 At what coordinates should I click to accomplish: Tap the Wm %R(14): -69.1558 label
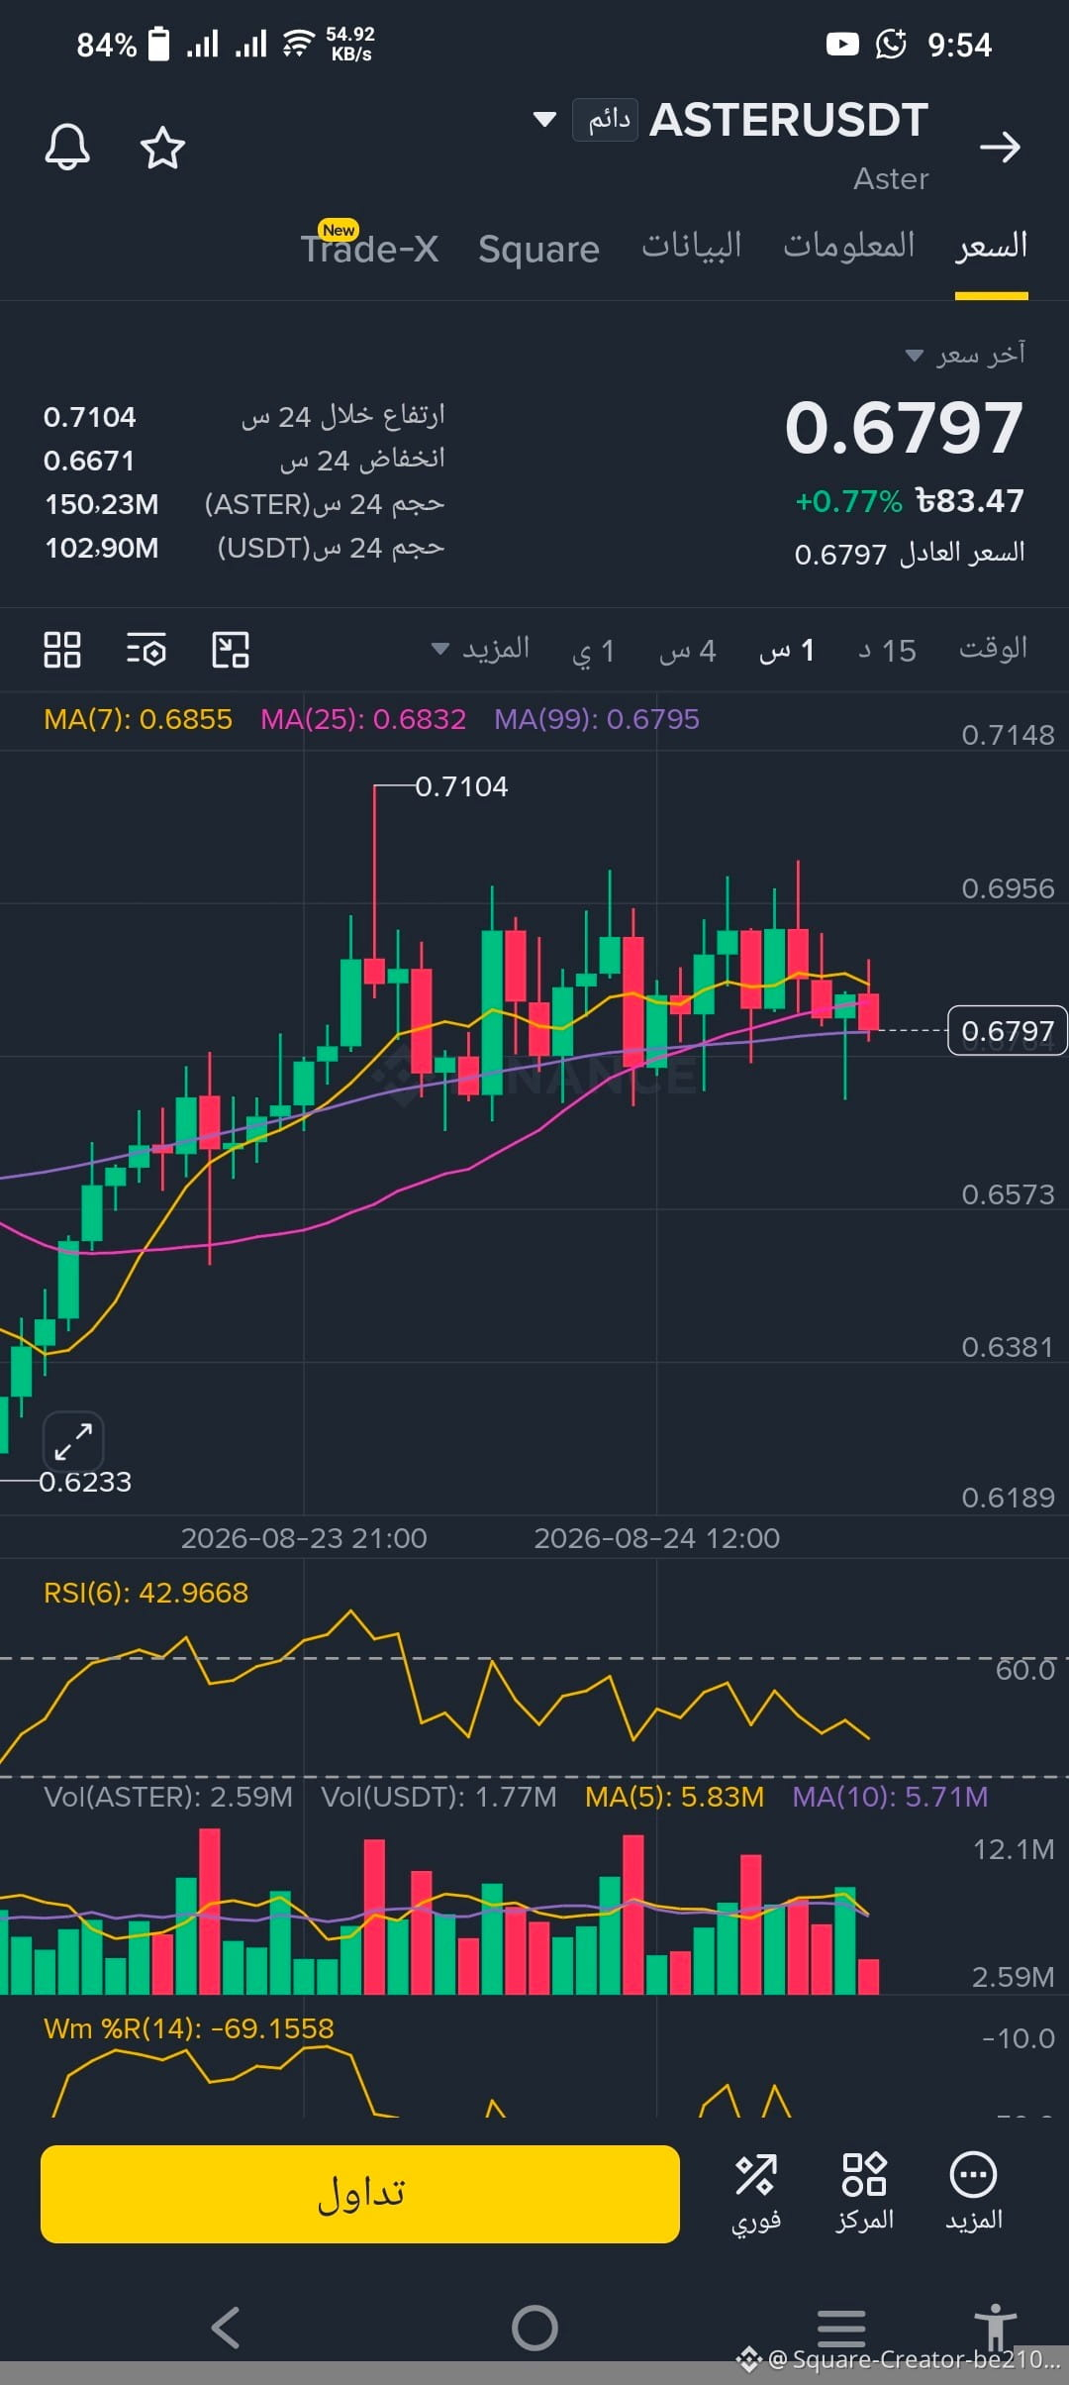pyautogui.click(x=189, y=2028)
